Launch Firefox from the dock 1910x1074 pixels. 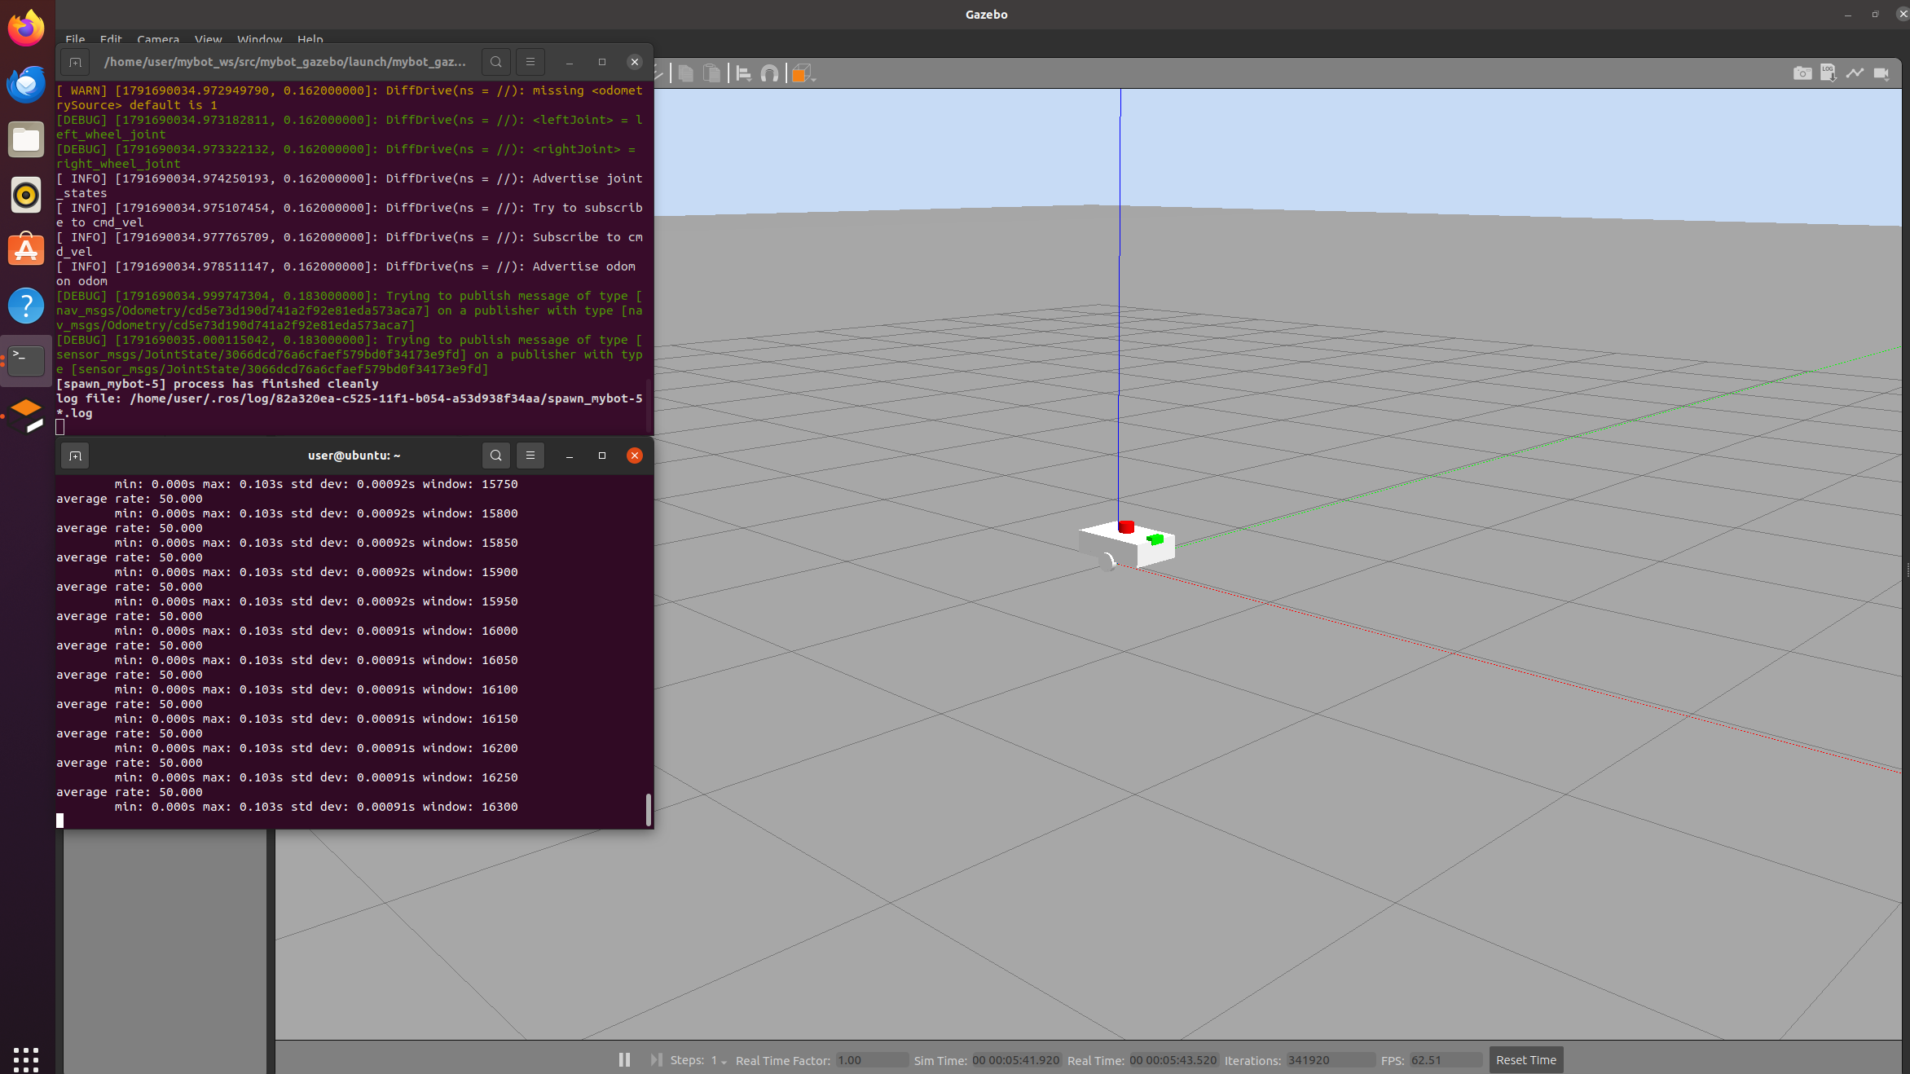26,29
